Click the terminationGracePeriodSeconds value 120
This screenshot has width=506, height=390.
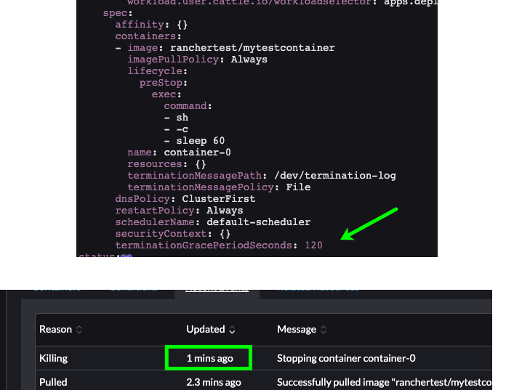coord(313,245)
